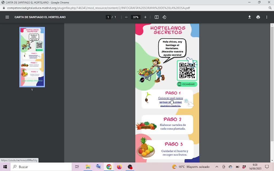This screenshot has width=274, height=171.
Task: Open the notification center icon
Action: [x=267, y=167]
